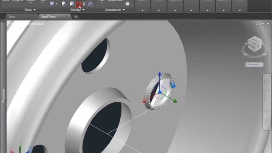Close the Steel Rims* tab
The image size is (272, 153).
pos(67,17)
